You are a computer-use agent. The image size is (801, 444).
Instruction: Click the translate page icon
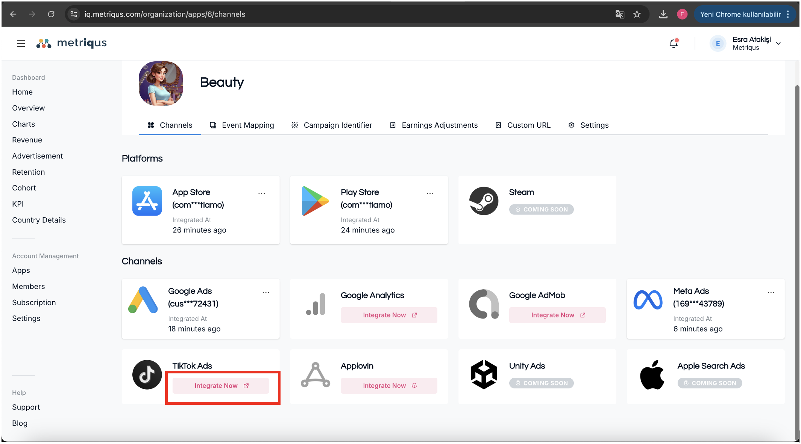(620, 14)
